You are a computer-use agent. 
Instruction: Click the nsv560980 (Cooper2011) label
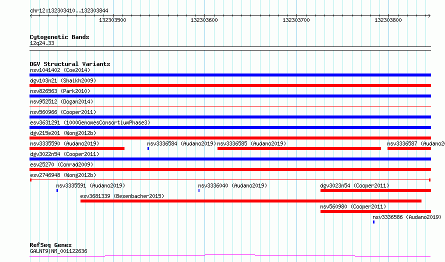click(353, 206)
